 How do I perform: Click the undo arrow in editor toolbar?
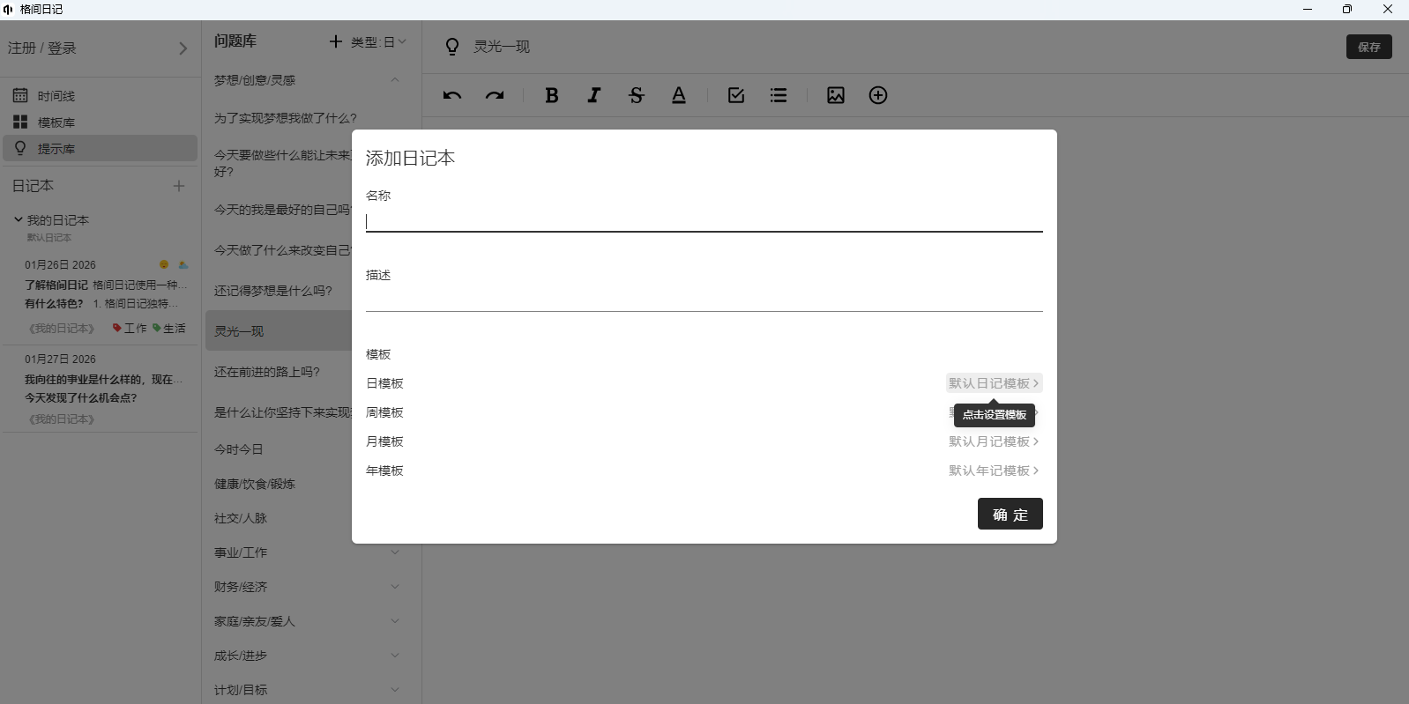click(452, 95)
